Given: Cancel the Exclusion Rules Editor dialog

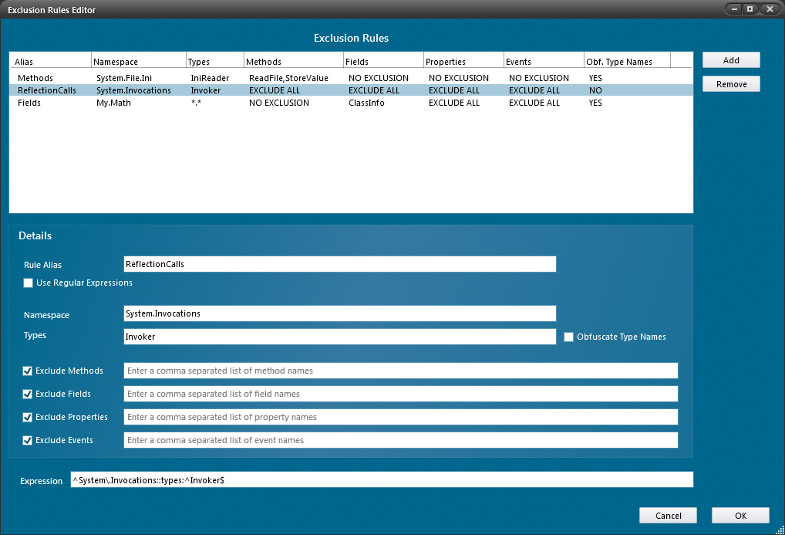Looking at the screenshot, I should [668, 516].
